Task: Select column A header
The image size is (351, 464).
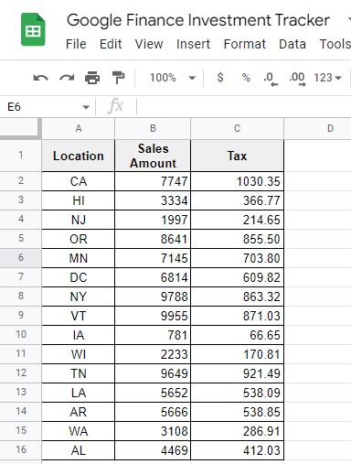Action: coord(79,128)
